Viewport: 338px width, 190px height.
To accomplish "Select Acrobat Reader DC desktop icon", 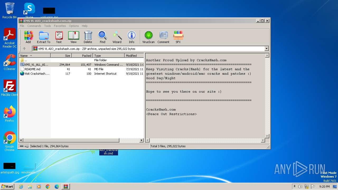I will pos(10,38).
